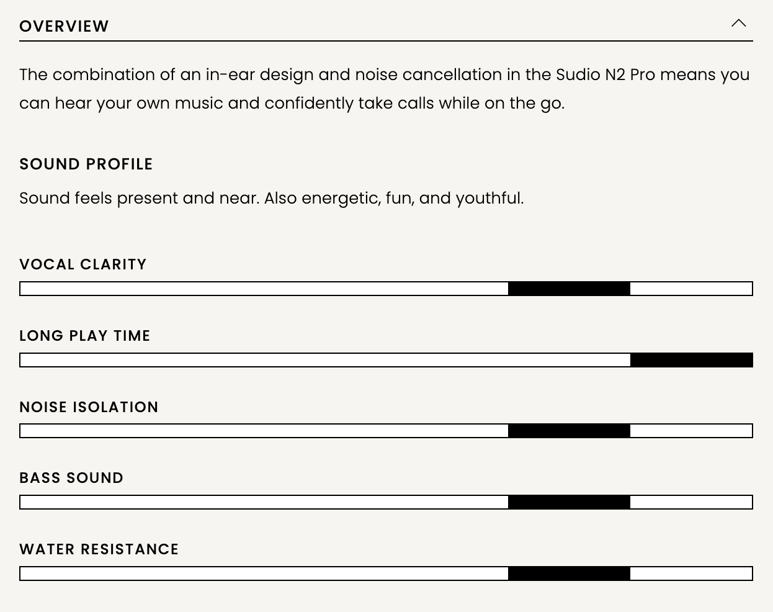Click the 'Sound feels present and near' description
Screen dimensions: 773x612
click(272, 198)
